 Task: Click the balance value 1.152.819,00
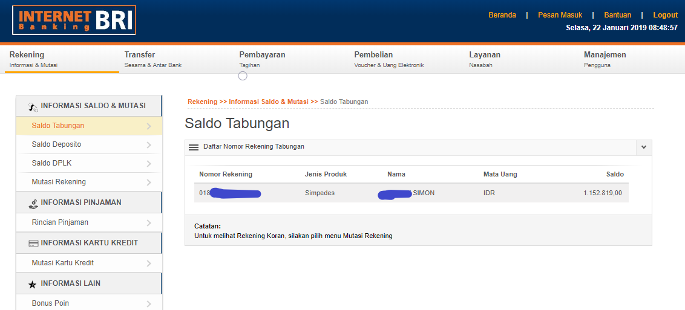pyautogui.click(x=603, y=193)
